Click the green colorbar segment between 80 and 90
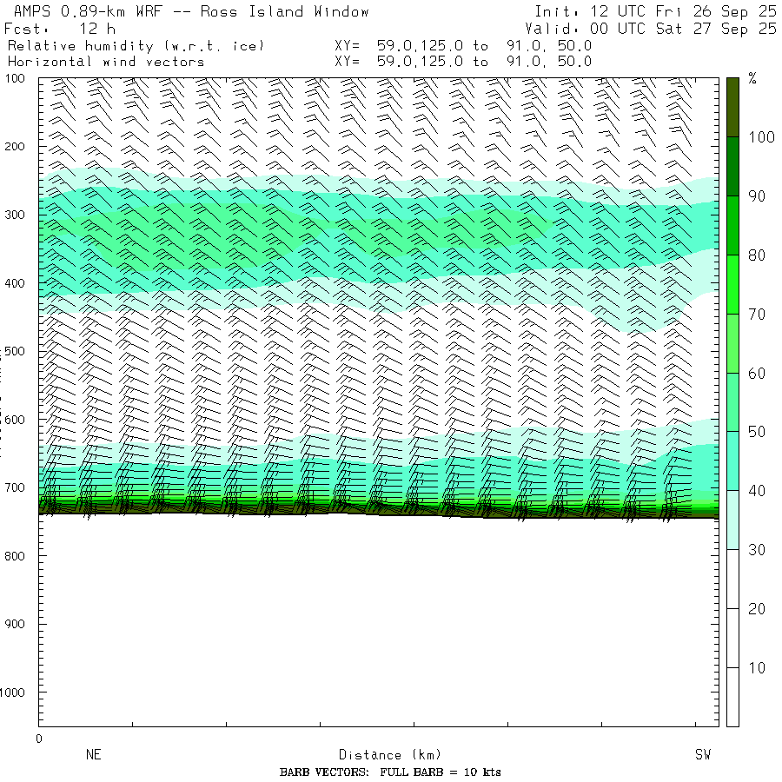The height and width of the screenshot is (782, 782). [732, 225]
